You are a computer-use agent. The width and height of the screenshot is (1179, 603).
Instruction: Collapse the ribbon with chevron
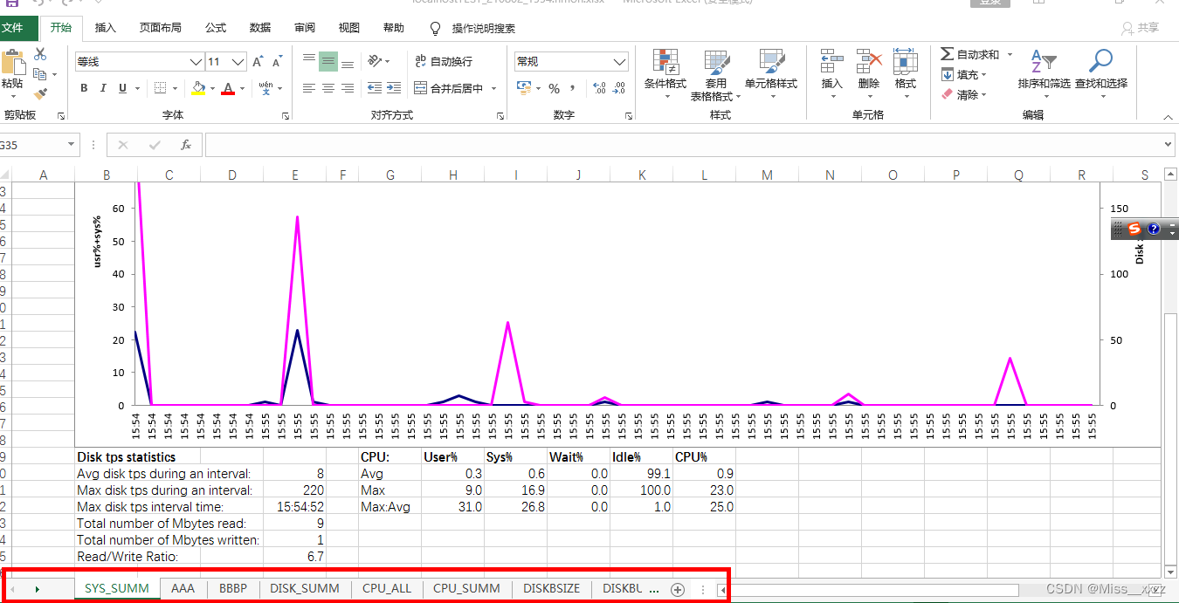coord(1168,115)
